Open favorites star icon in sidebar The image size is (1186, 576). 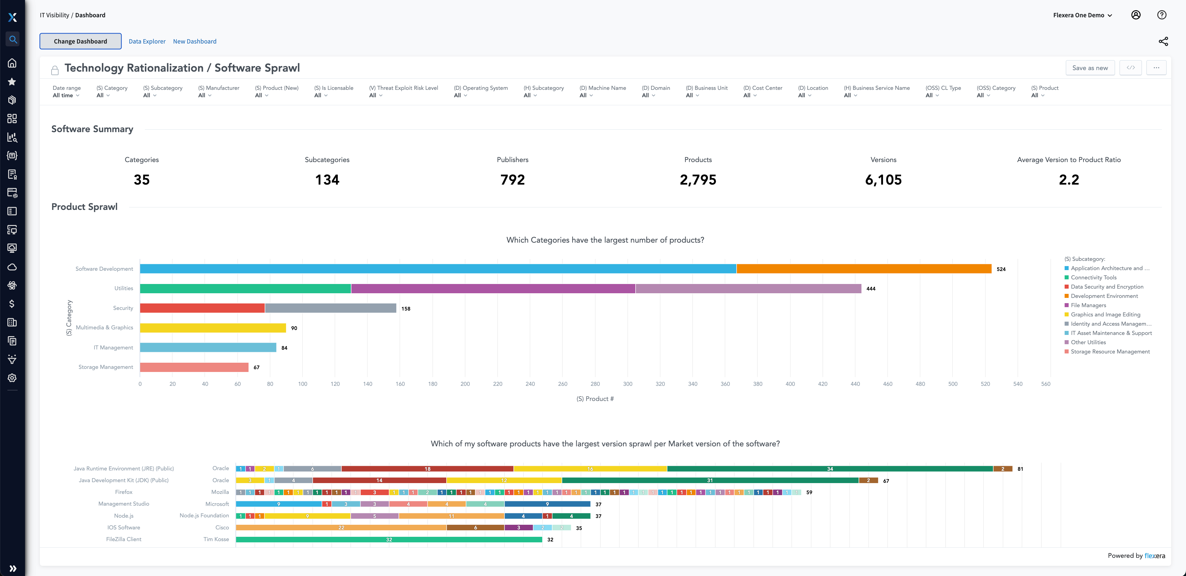coord(12,82)
